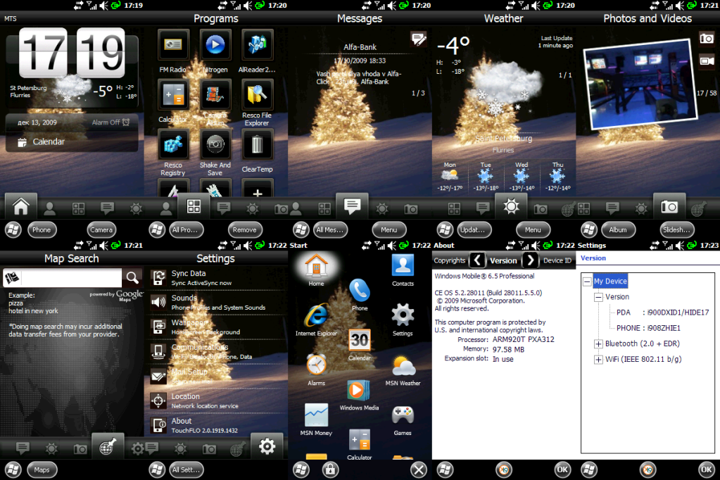Open the bowling photo thumbnail
Screen dimensions: 720x480
640,84
